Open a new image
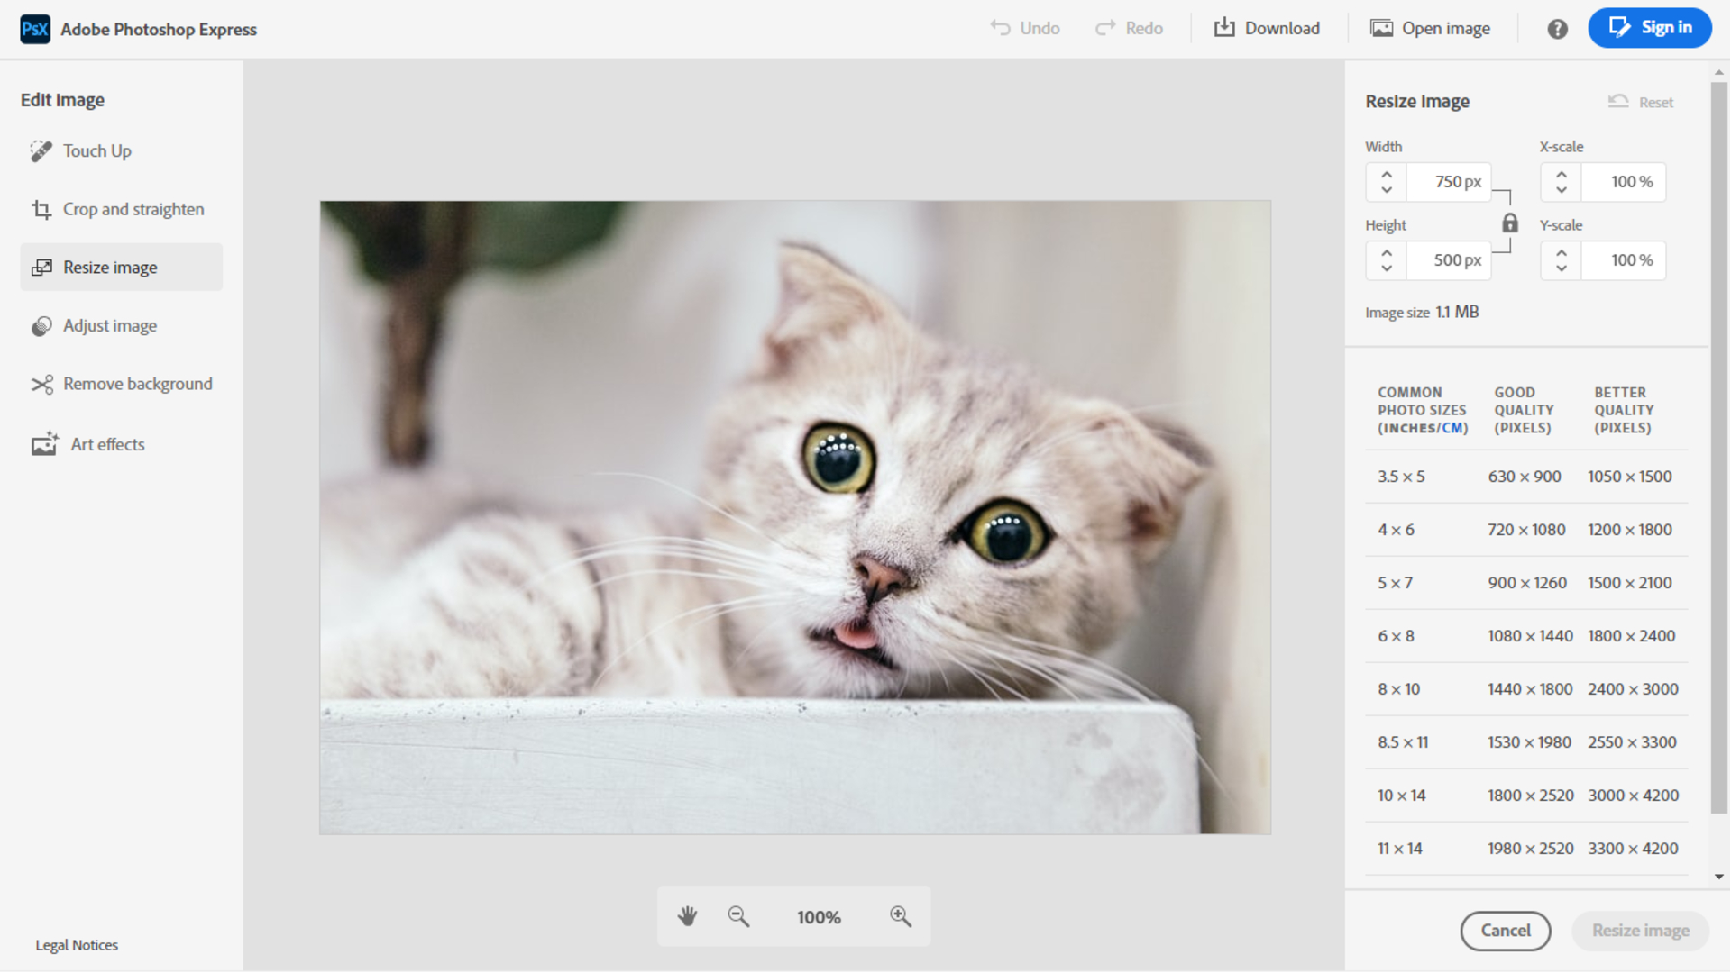Screen dimensions: 1731x973 pyautogui.click(x=1430, y=28)
